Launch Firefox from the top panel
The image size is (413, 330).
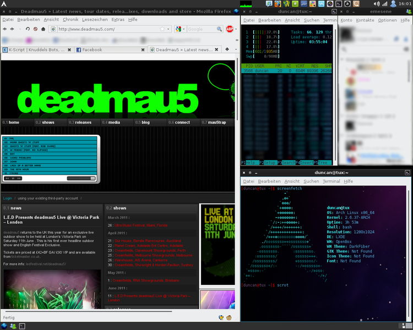[278, 4]
